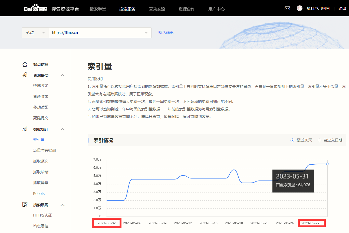349x233 pixels.
Task: Collapse the 数据统计 section chevron
Action: click(x=62, y=129)
